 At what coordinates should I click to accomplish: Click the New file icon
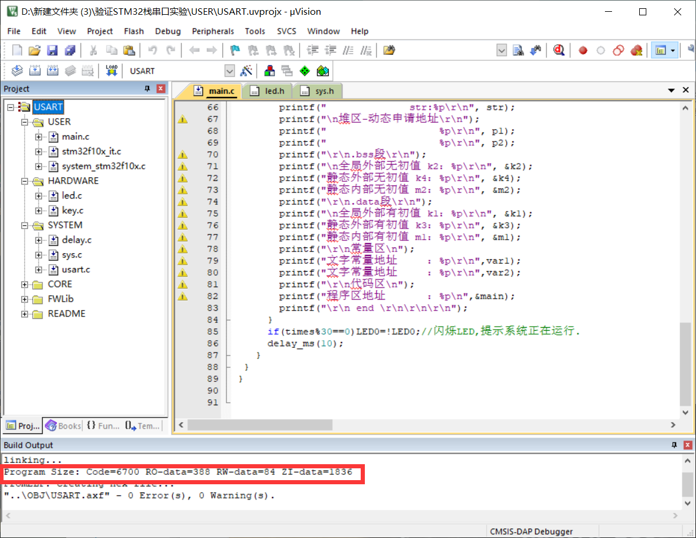17,50
